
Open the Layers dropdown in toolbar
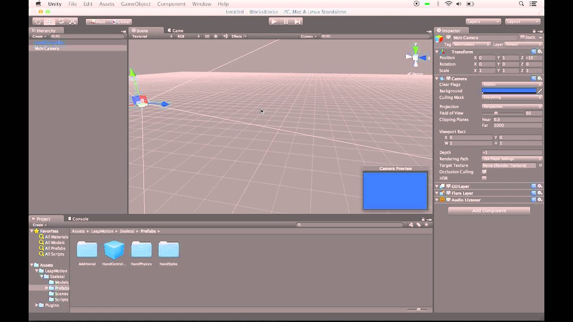click(x=483, y=21)
